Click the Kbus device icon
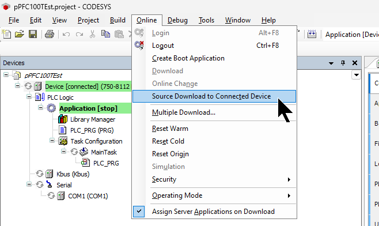Screen dimensions: 379x226 pos(49,174)
